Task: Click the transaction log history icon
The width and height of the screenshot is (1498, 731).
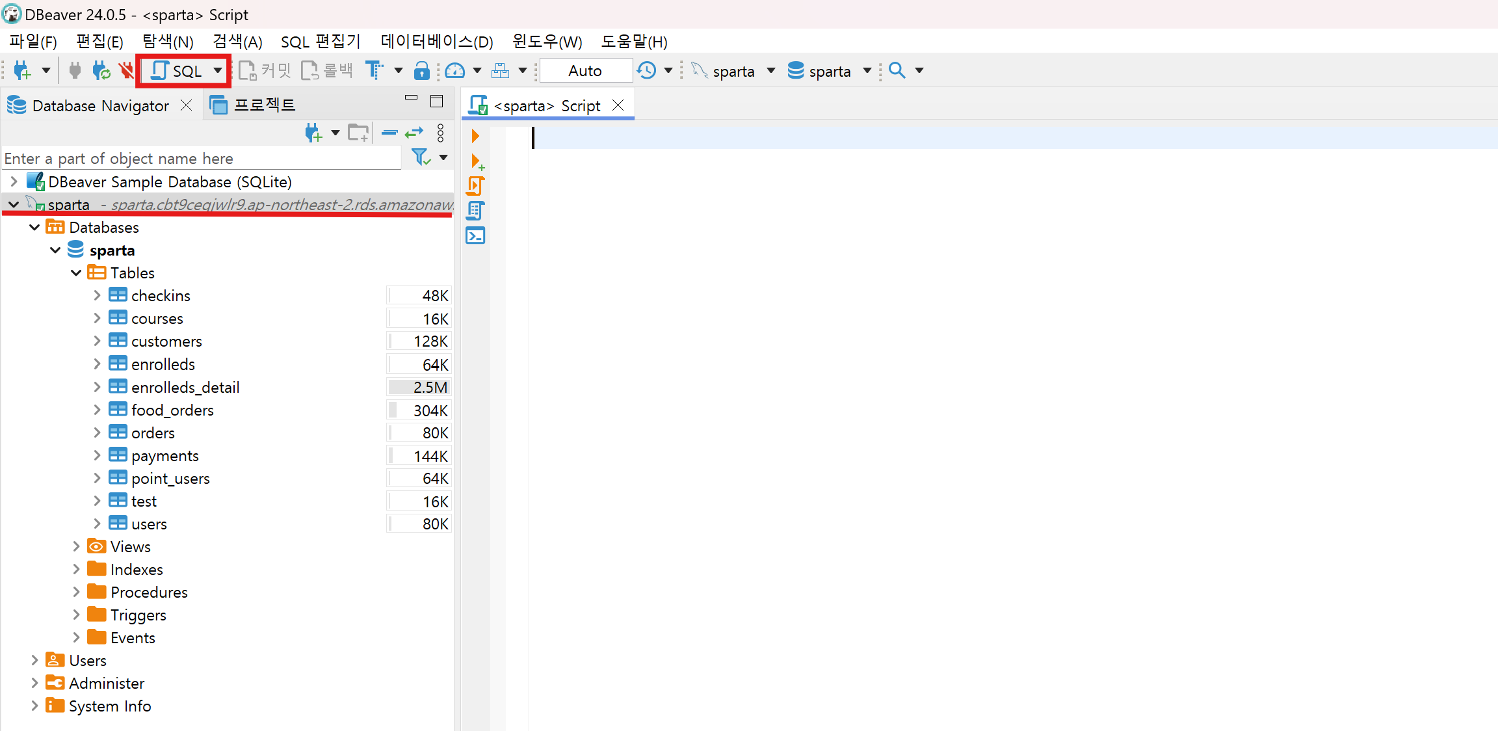Action: pyautogui.click(x=647, y=71)
